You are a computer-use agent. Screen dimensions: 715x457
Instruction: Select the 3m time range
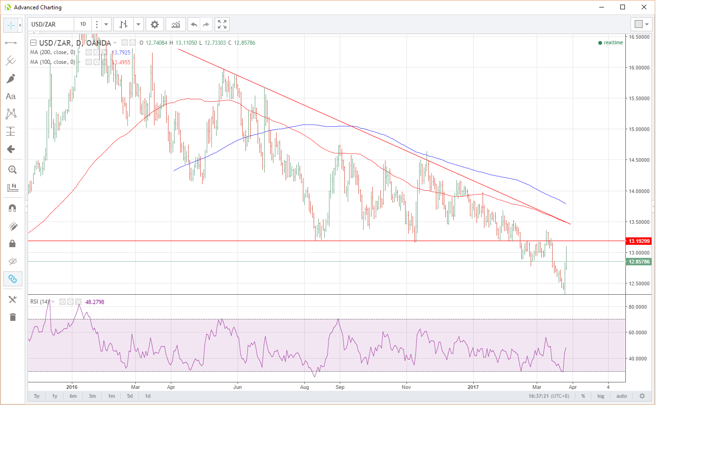(x=92, y=396)
